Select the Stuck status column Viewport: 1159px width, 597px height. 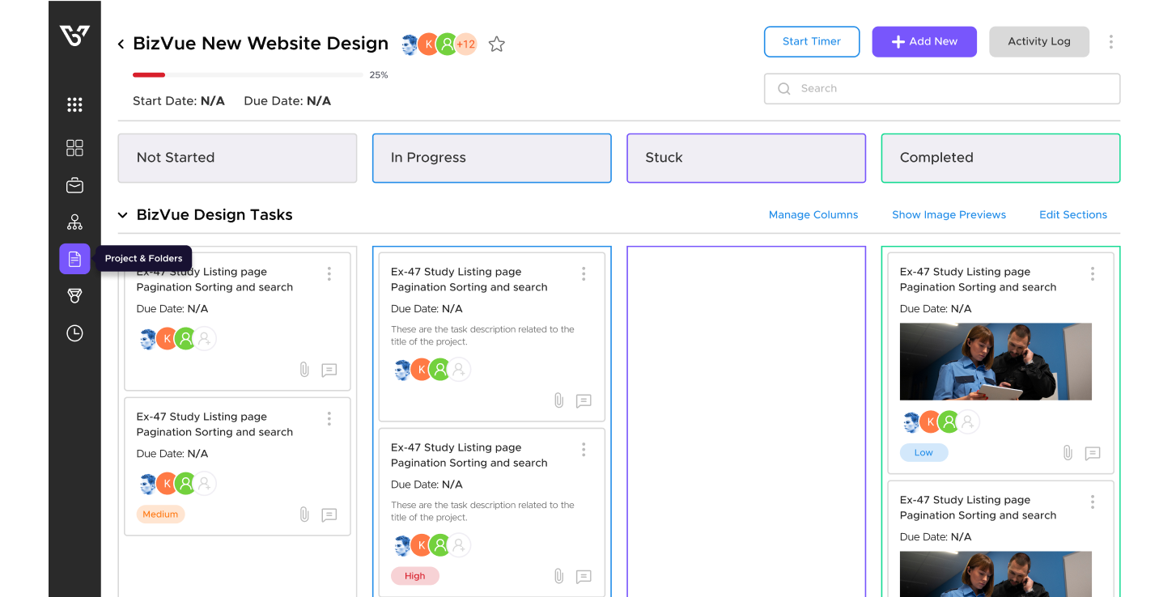745,158
